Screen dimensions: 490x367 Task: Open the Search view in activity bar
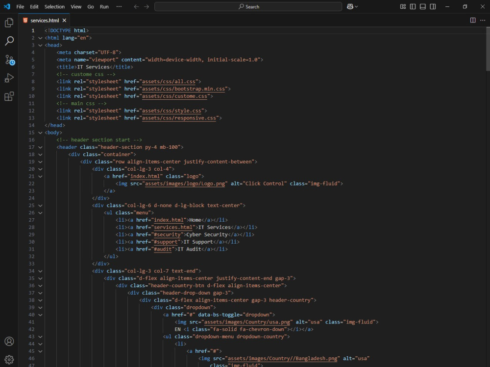9,41
